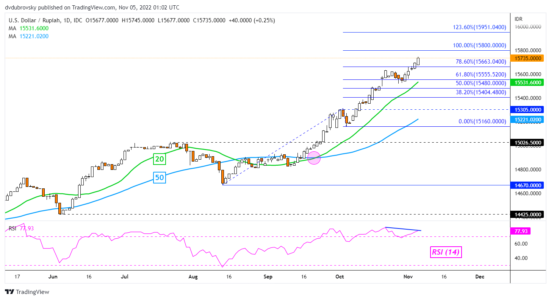Click the 14670.0000 price level label
Screen dimensions: 551x300
point(527,185)
